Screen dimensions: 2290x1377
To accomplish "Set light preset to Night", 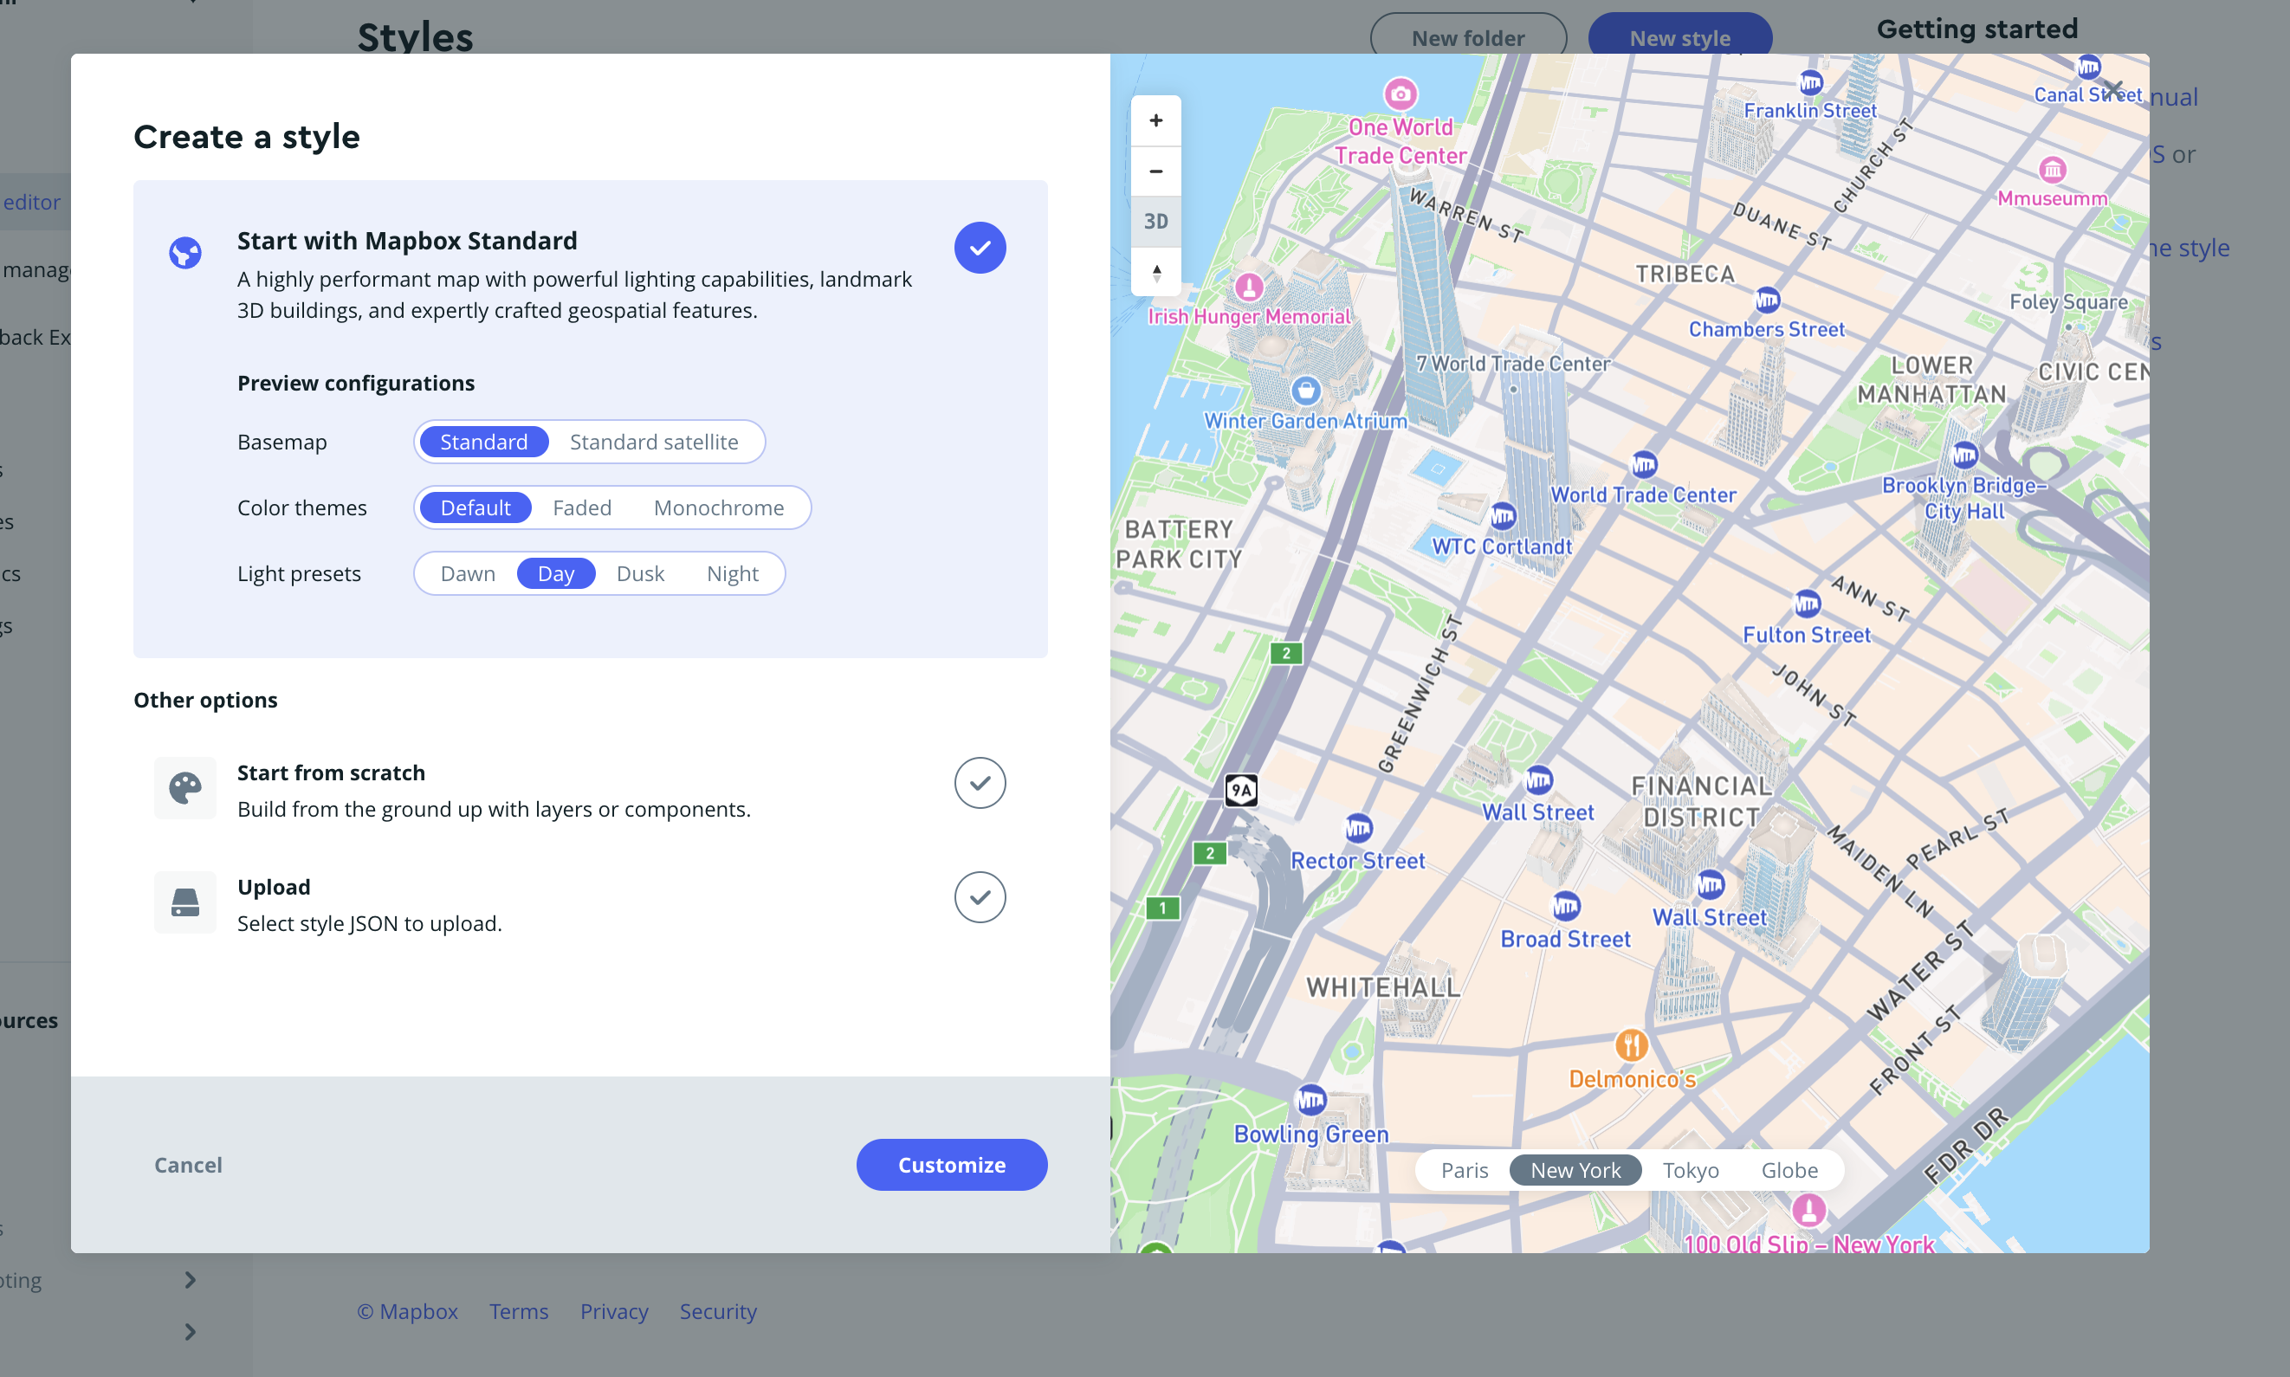I will pyautogui.click(x=732, y=573).
